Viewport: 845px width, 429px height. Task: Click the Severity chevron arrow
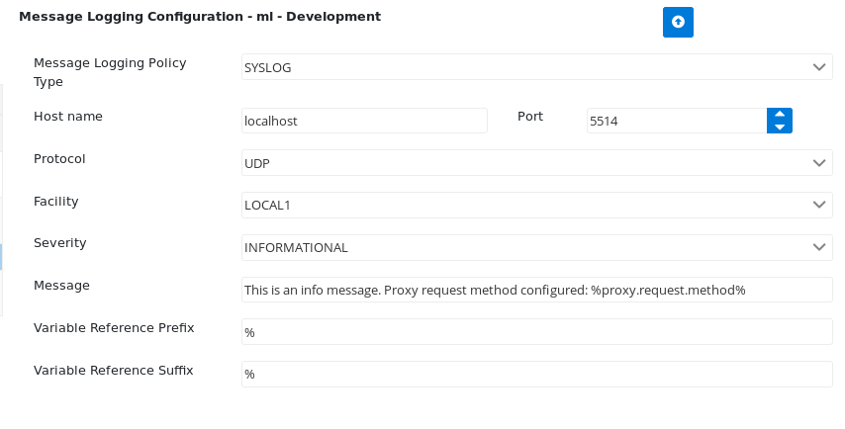[819, 247]
